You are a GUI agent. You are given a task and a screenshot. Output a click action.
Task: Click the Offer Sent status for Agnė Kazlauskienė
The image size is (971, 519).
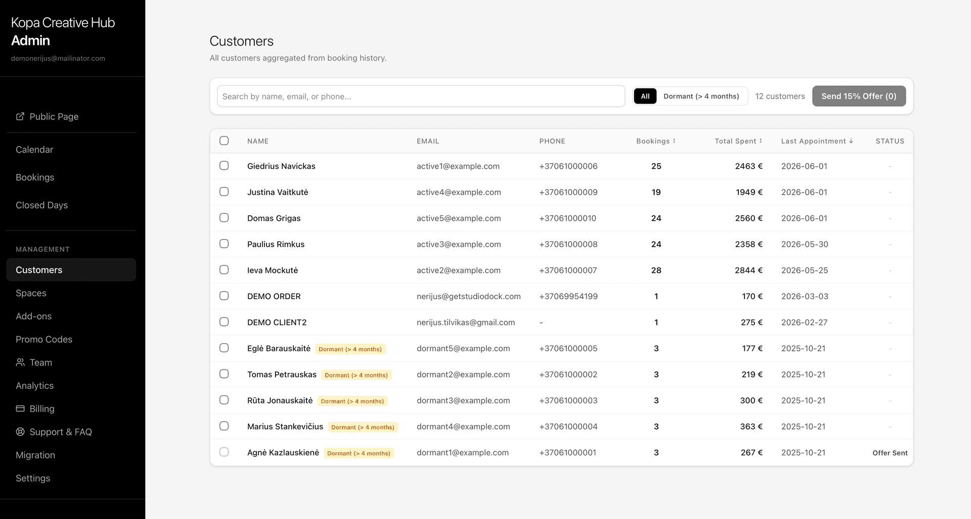(890, 452)
